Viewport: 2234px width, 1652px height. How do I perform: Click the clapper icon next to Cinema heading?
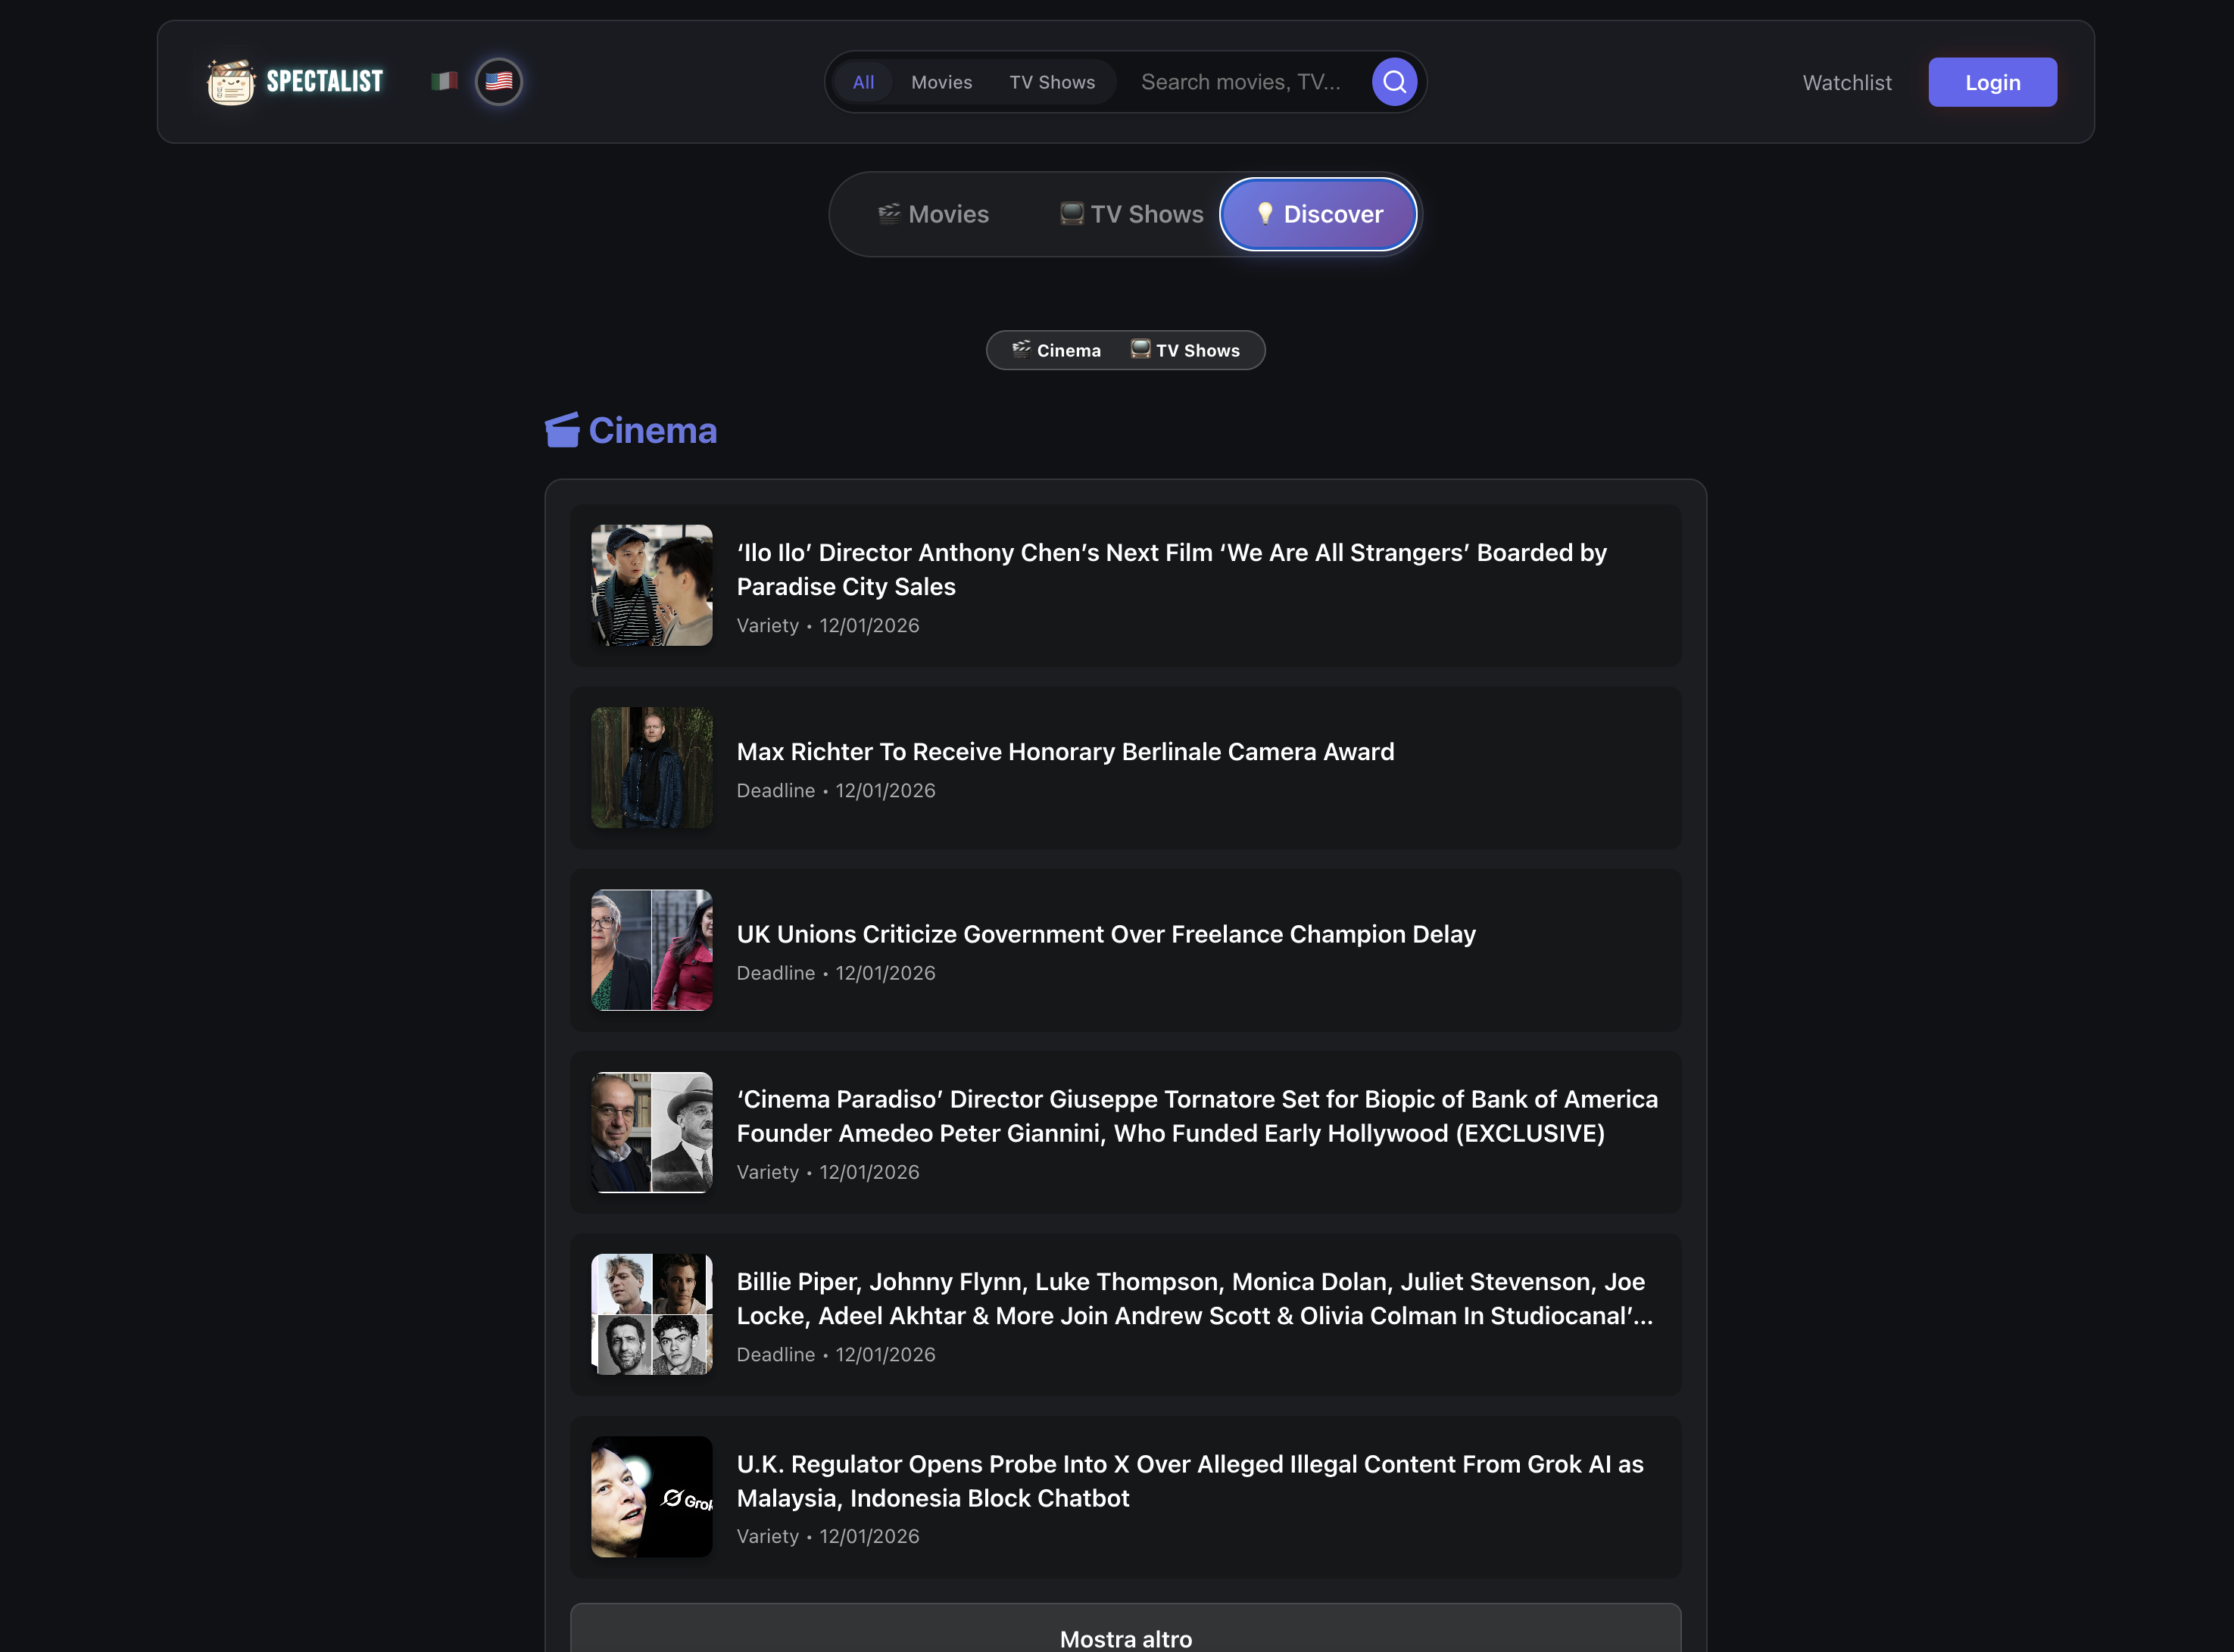coord(562,429)
